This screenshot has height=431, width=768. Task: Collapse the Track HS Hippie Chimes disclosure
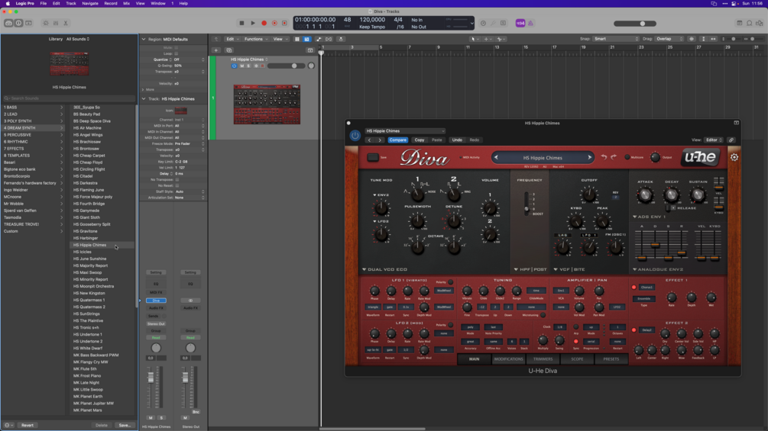click(x=144, y=98)
